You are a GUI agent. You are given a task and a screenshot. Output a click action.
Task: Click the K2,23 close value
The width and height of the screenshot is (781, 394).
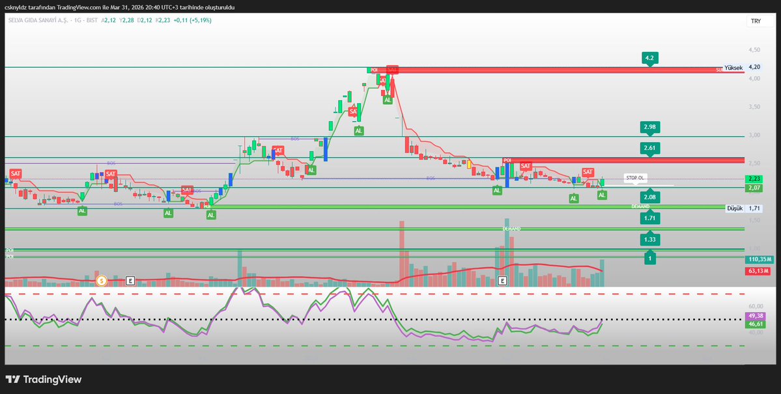tap(163, 20)
